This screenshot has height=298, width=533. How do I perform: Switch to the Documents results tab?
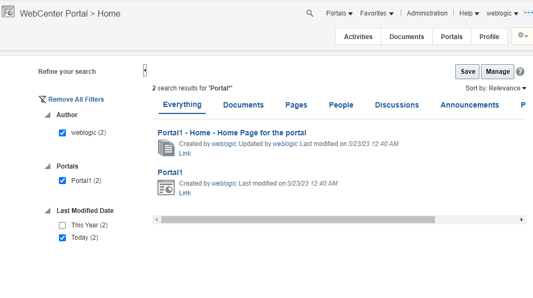(x=243, y=105)
